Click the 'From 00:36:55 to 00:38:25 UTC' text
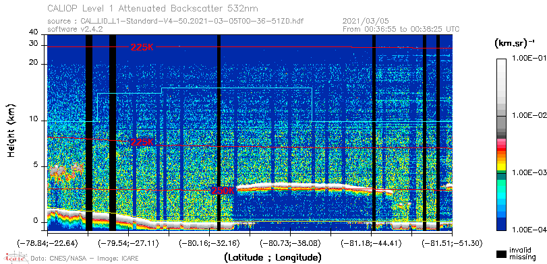The height and width of the screenshot is (264, 547). tap(401, 29)
